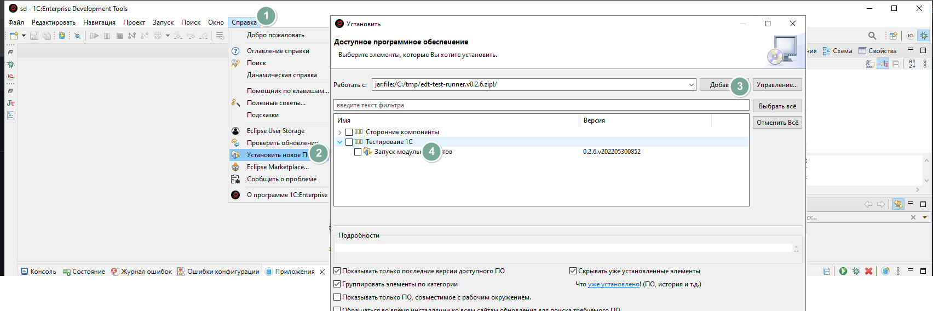
Task: Click the New wizard toolbar icon
Action: 13,36
